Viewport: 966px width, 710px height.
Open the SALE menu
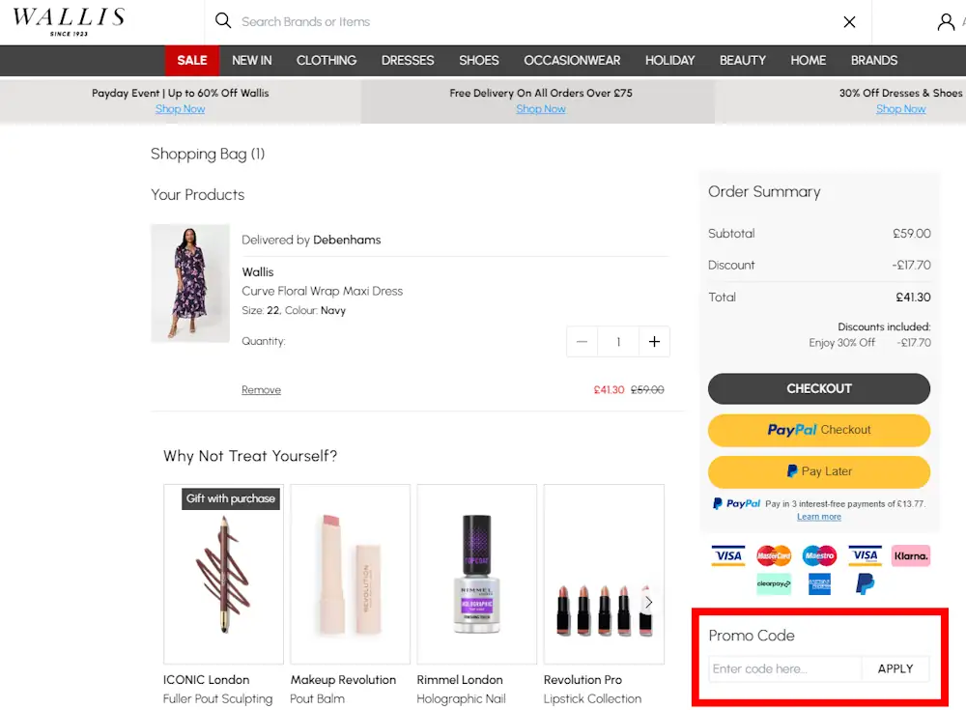click(191, 61)
